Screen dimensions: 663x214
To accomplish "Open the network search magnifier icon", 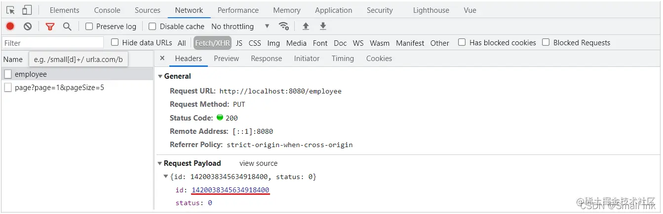I will 67,27.
